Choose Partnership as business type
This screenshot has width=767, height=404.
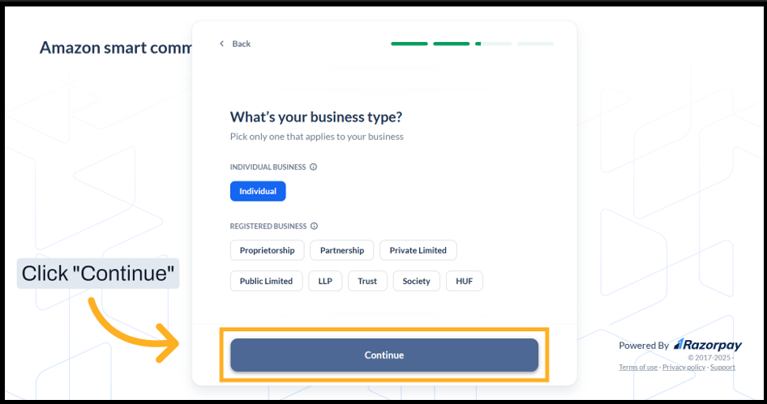tap(342, 251)
